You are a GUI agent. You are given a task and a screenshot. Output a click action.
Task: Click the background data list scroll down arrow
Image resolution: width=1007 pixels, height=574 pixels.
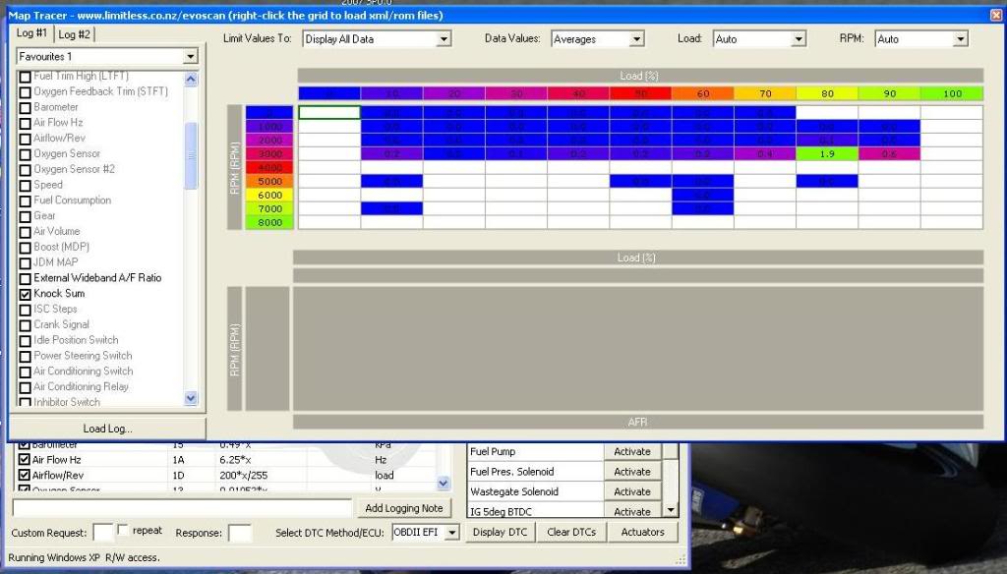tap(444, 483)
